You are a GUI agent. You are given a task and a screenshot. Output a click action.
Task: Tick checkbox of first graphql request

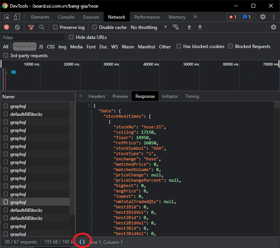[6, 106]
